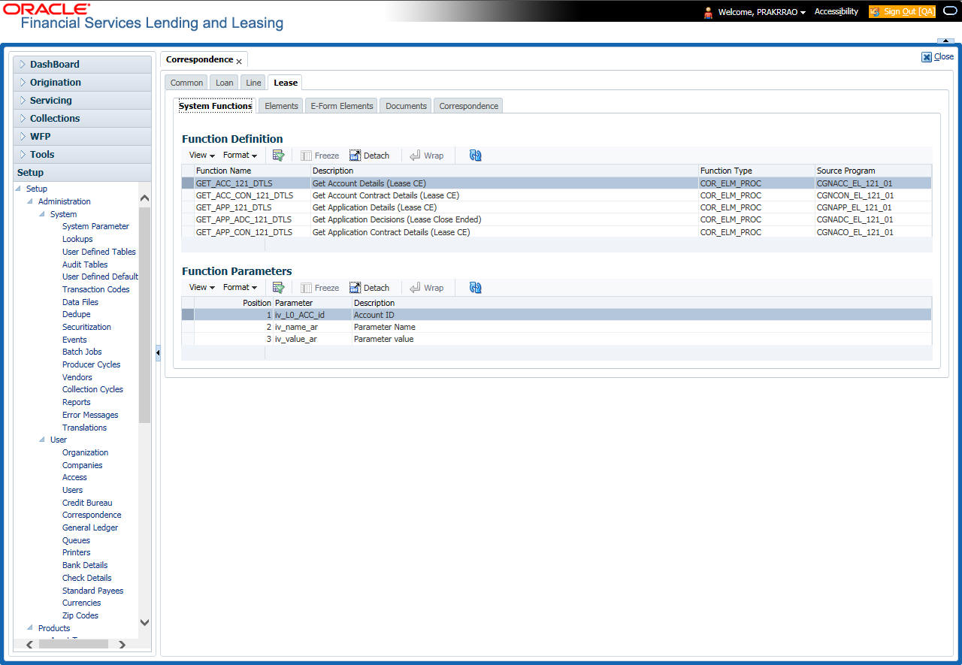962x665 pixels.
Task: Sort by Function Name column header
Action: point(253,171)
